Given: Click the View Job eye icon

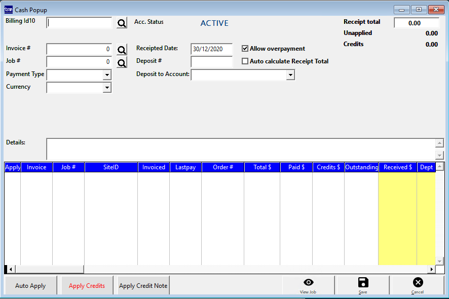Looking at the screenshot, I should (x=308, y=283).
